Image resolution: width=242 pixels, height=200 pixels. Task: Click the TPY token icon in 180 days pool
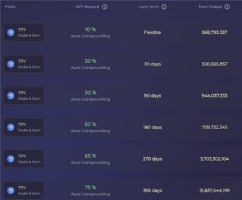(x=11, y=127)
